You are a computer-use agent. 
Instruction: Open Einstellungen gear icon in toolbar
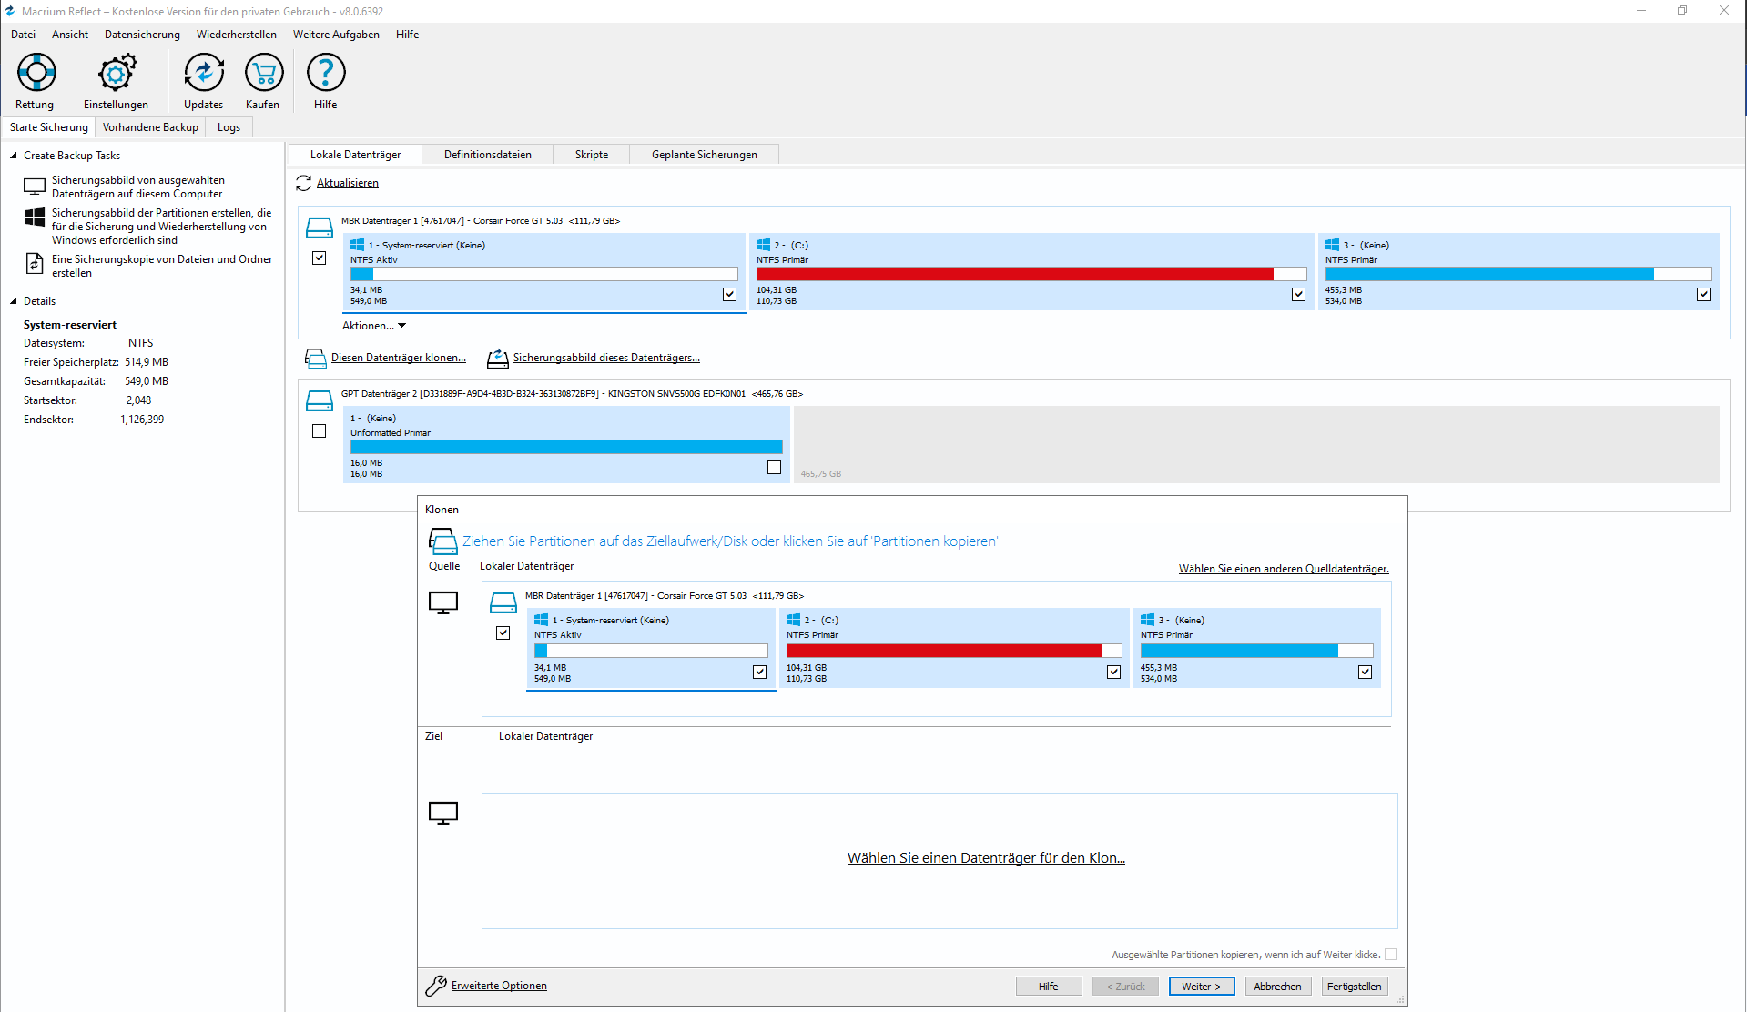click(x=117, y=73)
